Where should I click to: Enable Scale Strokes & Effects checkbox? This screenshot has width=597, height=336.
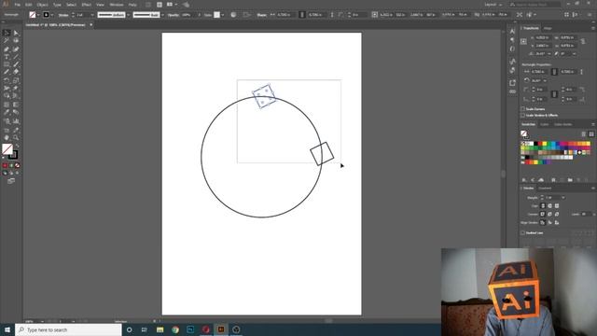coord(522,115)
